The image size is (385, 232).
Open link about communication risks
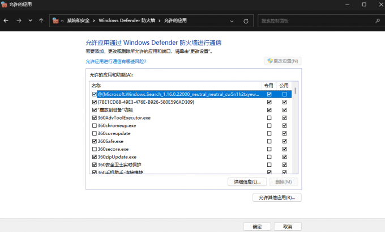(115, 61)
